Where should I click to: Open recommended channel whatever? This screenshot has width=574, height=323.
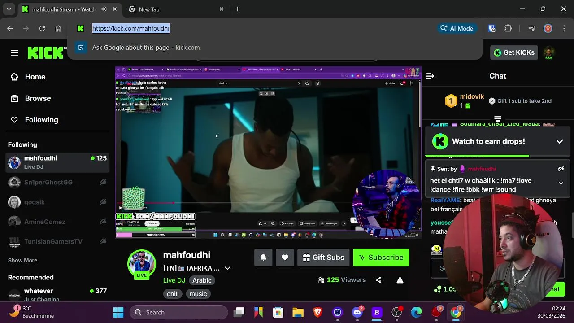coord(57,295)
